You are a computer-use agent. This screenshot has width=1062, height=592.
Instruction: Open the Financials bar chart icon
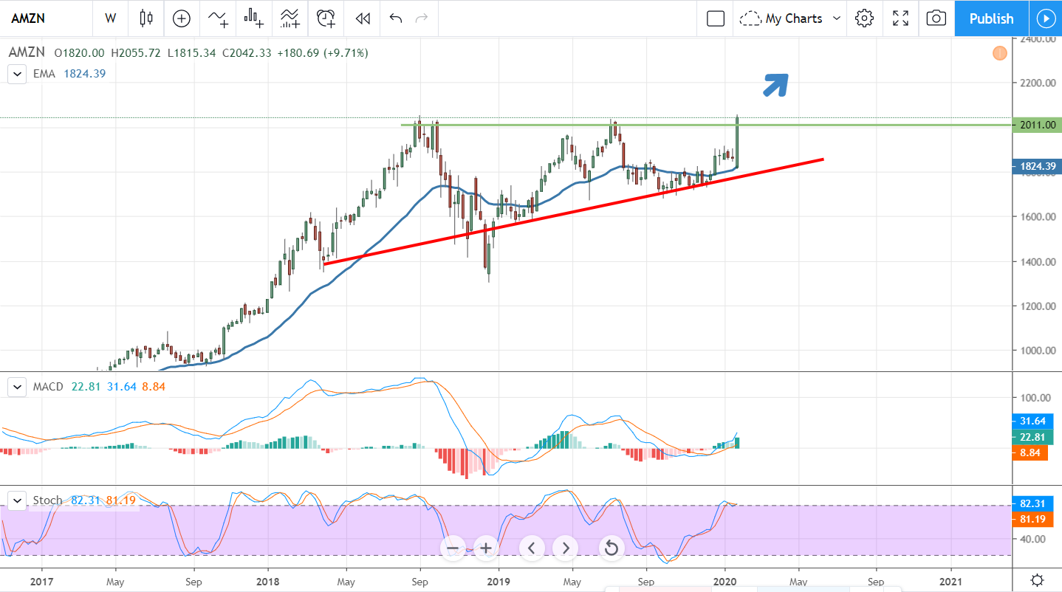click(x=254, y=18)
